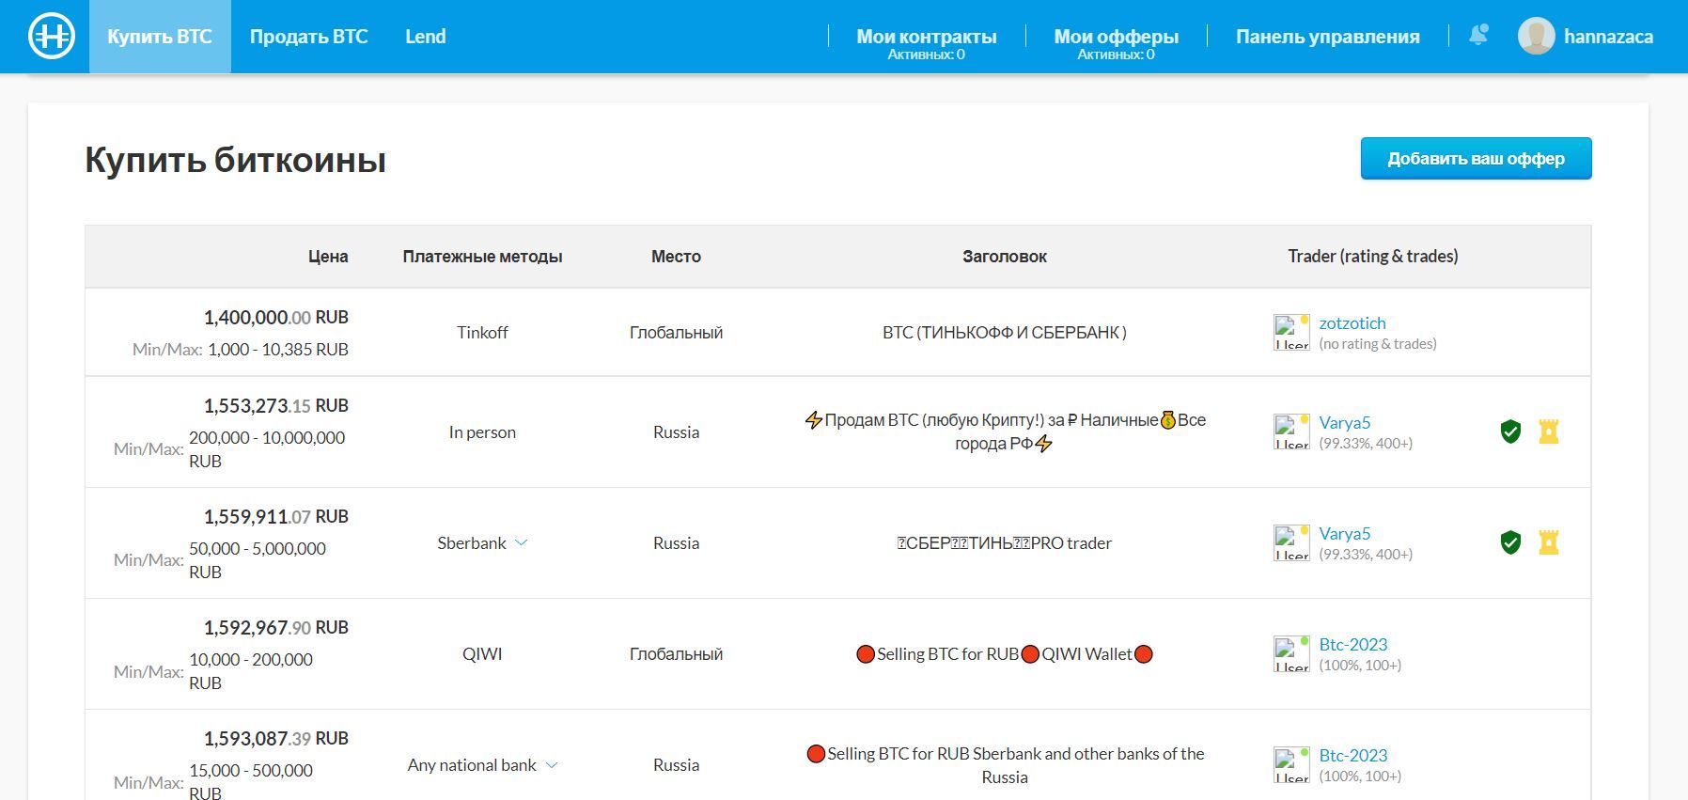Open trader zotzotich's profile link
Screen dimensions: 1688x800
pyautogui.click(x=1352, y=323)
